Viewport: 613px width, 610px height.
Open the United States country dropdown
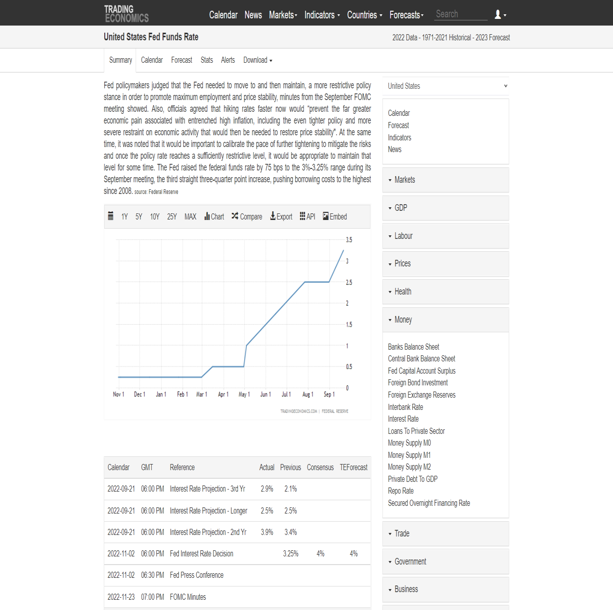click(446, 86)
